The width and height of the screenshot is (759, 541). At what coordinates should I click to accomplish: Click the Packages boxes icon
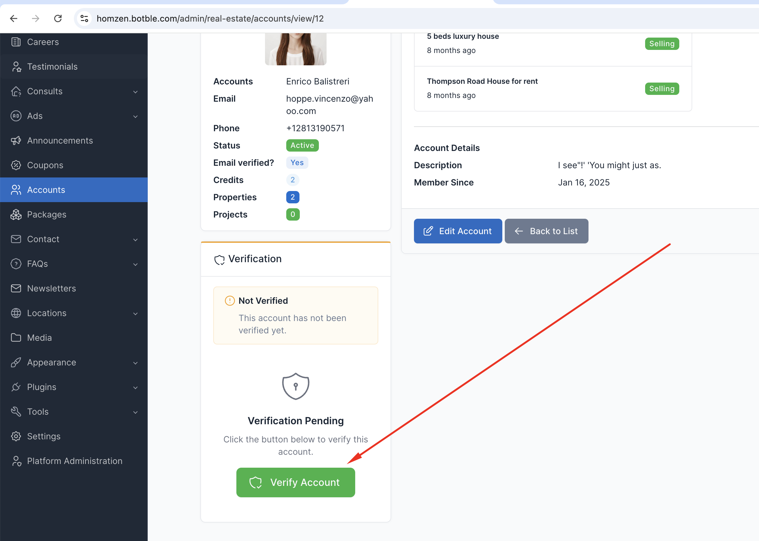coord(16,214)
